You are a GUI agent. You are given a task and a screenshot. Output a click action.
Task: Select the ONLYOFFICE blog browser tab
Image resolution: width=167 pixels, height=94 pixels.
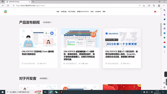18,2
